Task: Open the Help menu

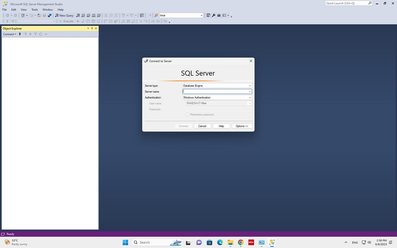Action: (x=61, y=10)
